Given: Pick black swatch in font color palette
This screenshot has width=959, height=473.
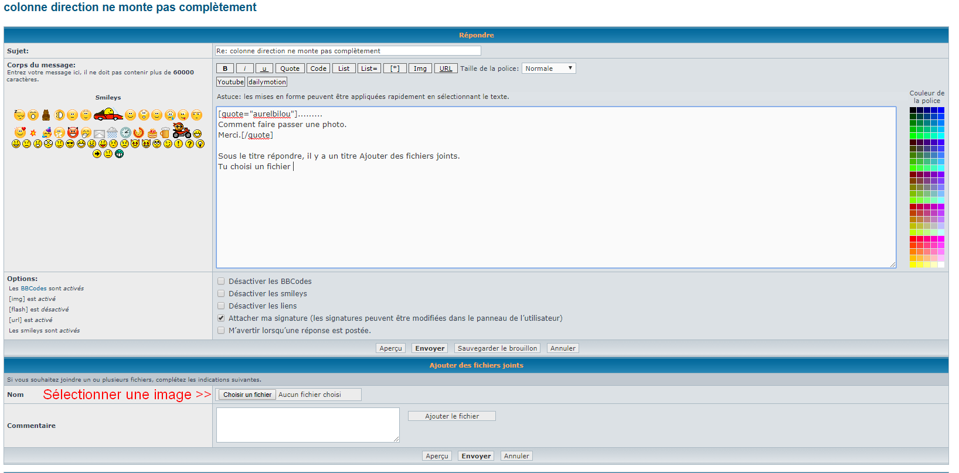Looking at the screenshot, I should pos(913,110).
